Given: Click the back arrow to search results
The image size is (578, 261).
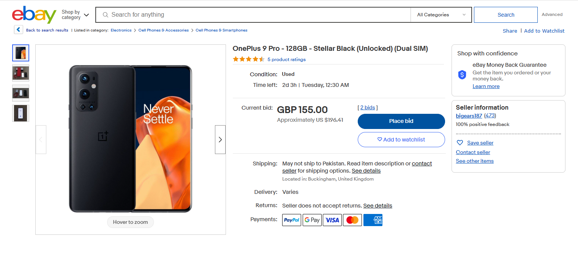Looking at the screenshot, I should (x=19, y=30).
